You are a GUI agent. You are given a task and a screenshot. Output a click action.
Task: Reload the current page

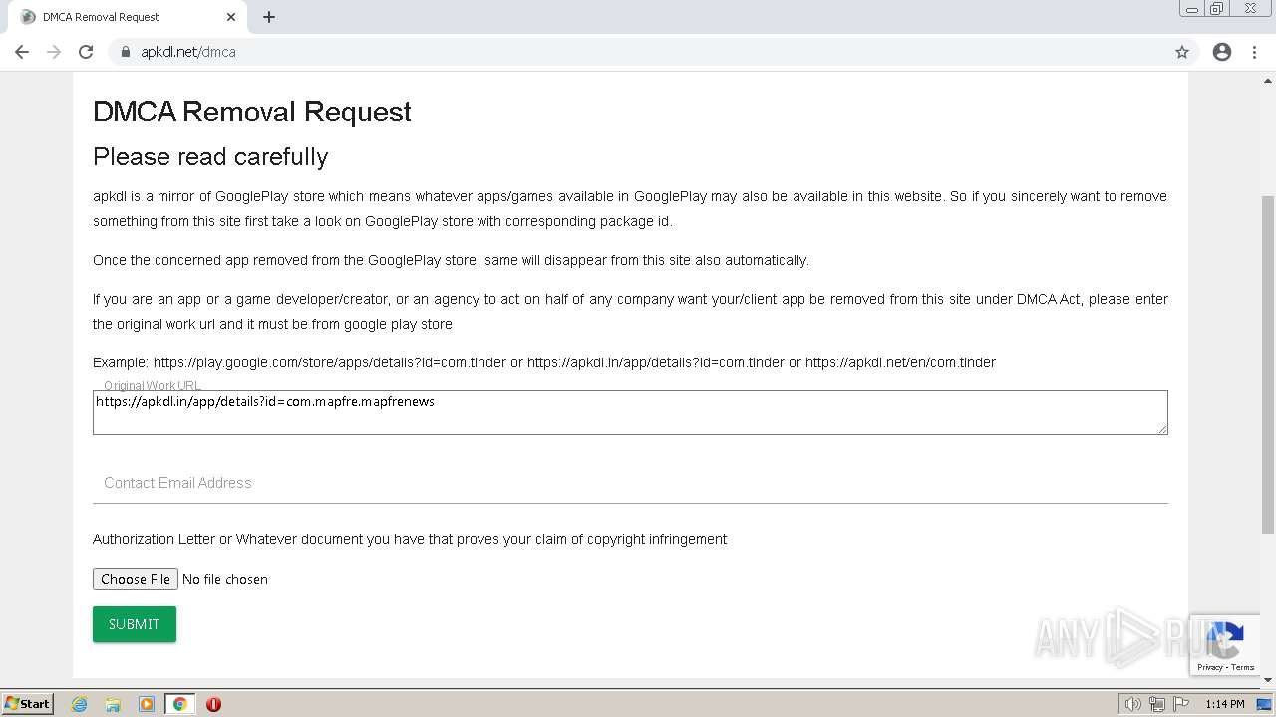pyautogui.click(x=86, y=52)
